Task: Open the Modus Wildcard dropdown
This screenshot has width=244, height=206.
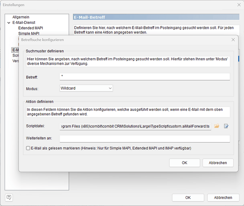Action: click(86, 88)
